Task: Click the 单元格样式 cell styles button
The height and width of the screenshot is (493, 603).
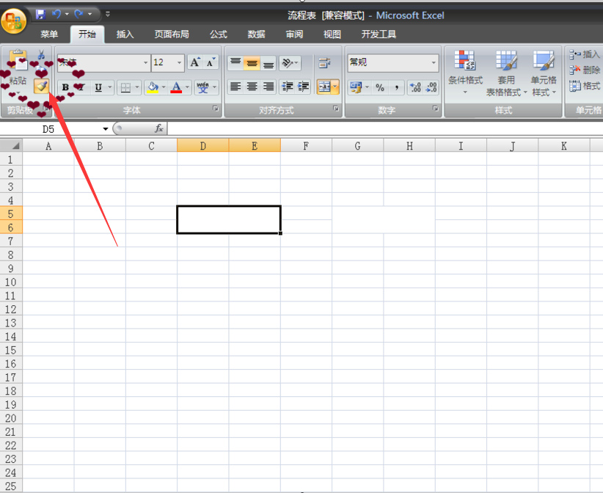Action: pos(544,73)
